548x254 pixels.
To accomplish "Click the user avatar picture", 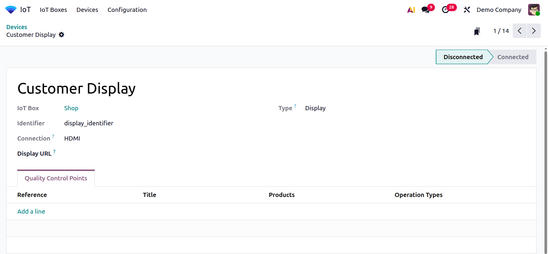I will tap(534, 10).
